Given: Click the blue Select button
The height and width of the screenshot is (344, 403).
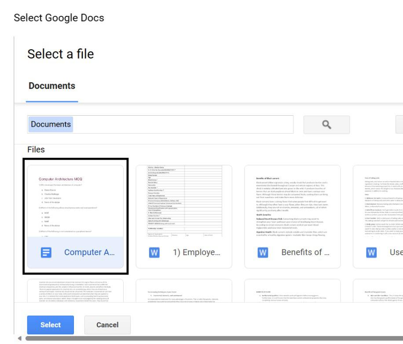Looking at the screenshot, I should [50, 325].
